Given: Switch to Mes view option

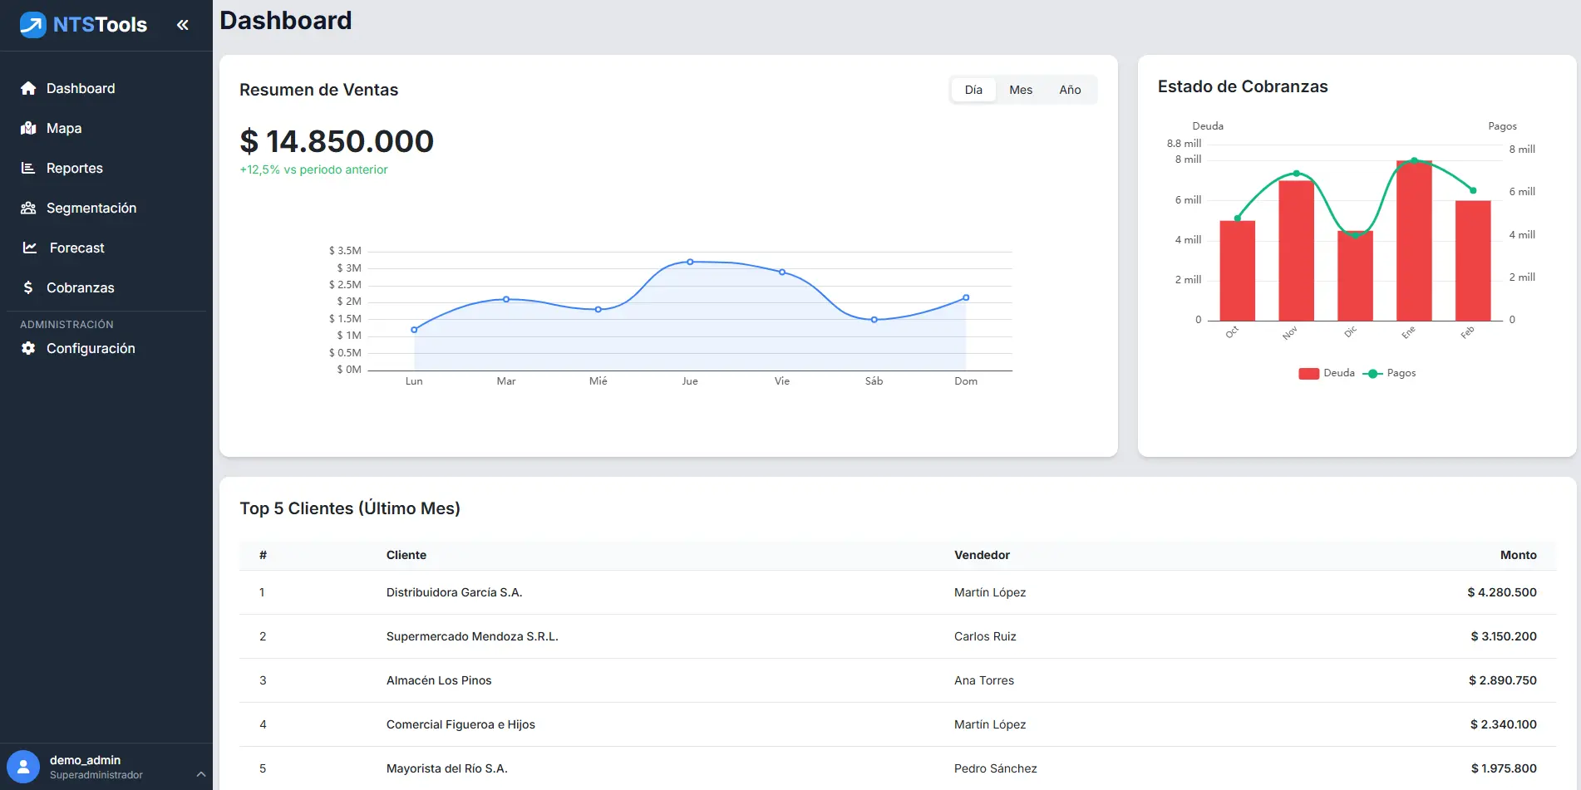Looking at the screenshot, I should pos(1021,90).
